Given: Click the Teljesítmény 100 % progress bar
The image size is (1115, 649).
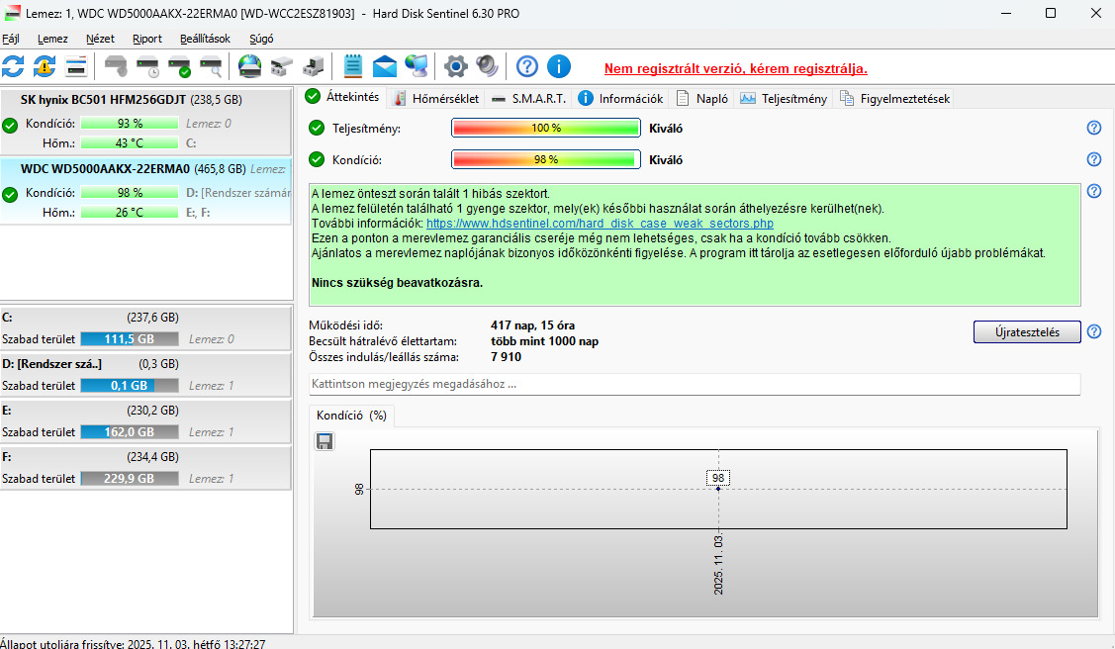Looking at the screenshot, I should point(546,128).
